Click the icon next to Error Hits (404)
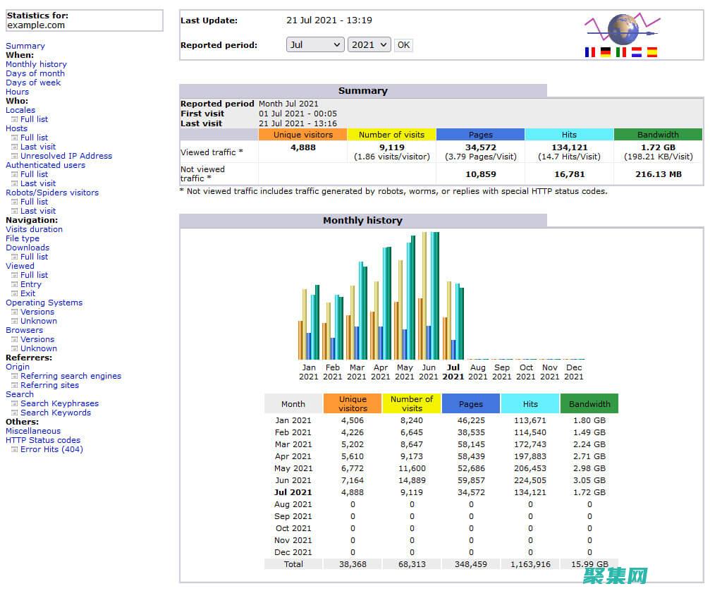The image size is (710, 591). (x=14, y=450)
